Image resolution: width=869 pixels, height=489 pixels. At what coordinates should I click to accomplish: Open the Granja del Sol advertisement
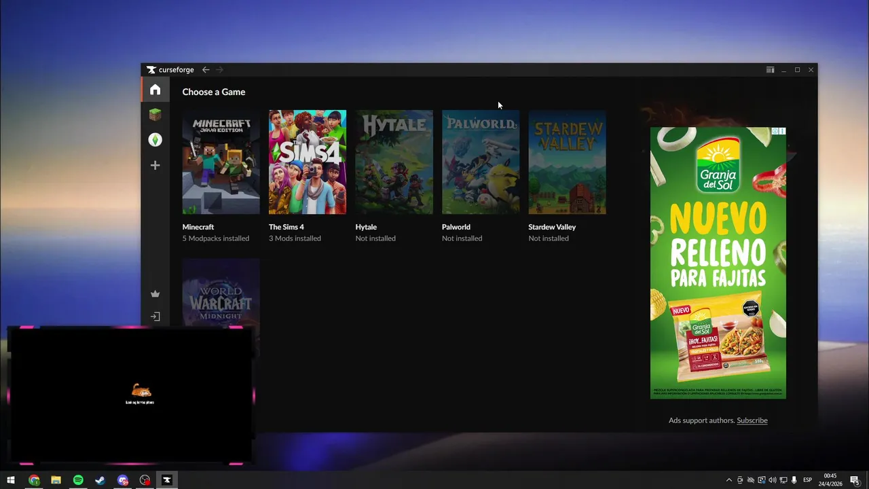(x=718, y=263)
